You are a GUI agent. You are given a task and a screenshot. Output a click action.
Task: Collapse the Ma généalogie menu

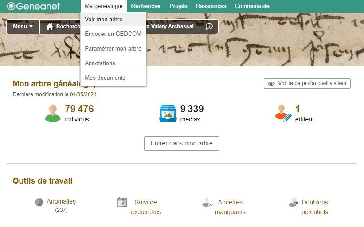[x=104, y=6]
